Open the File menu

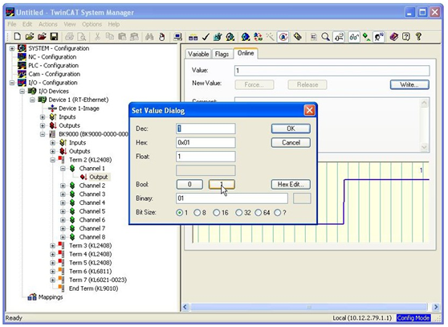pyautogui.click(x=12, y=24)
